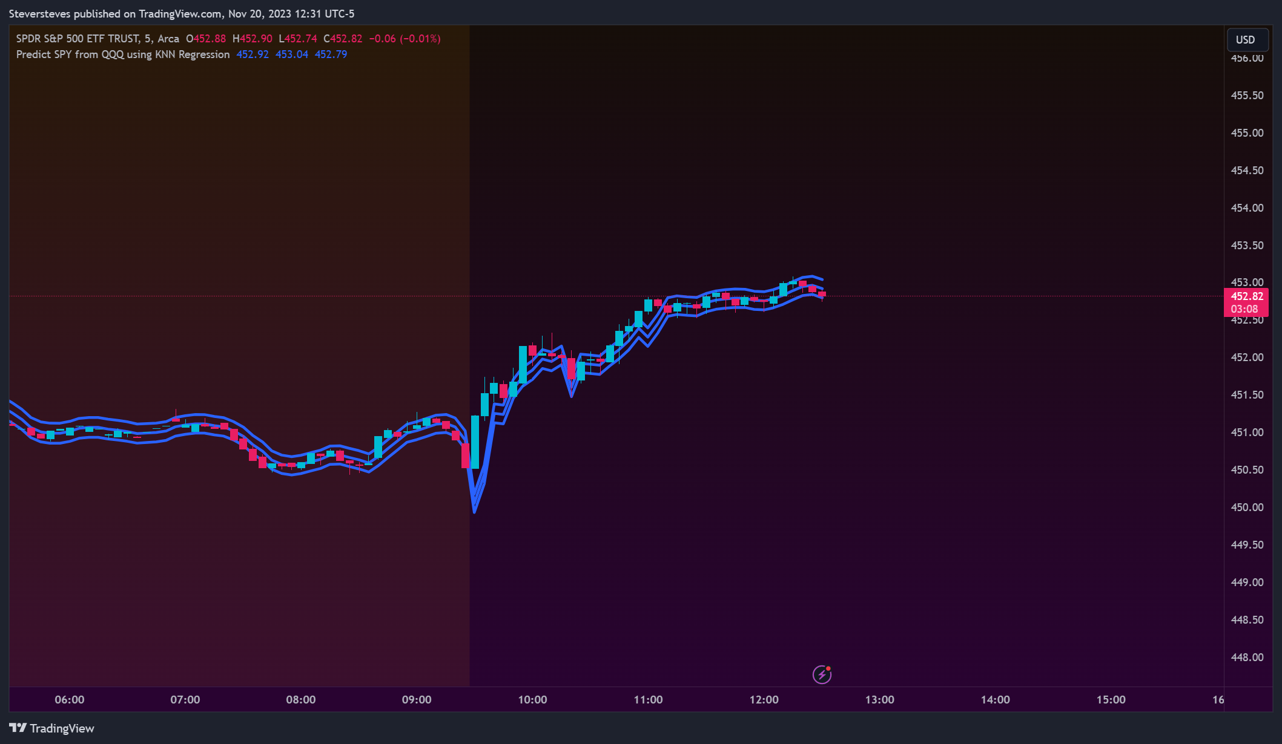Click the 455.50 price axis label

(x=1247, y=96)
